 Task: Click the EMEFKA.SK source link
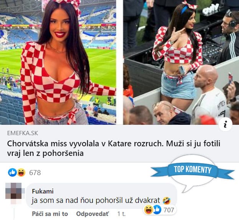pyautogui.click(x=23, y=133)
